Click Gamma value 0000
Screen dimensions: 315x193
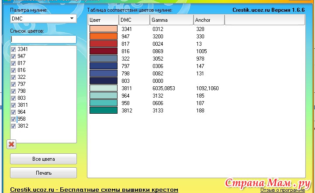[x=158, y=81]
